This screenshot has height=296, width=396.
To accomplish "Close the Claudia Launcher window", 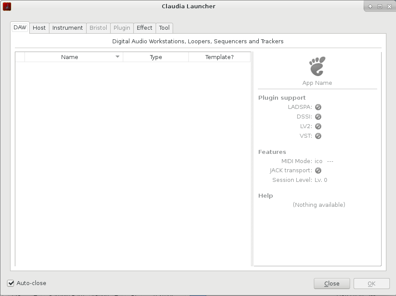I will pyautogui.click(x=389, y=7).
